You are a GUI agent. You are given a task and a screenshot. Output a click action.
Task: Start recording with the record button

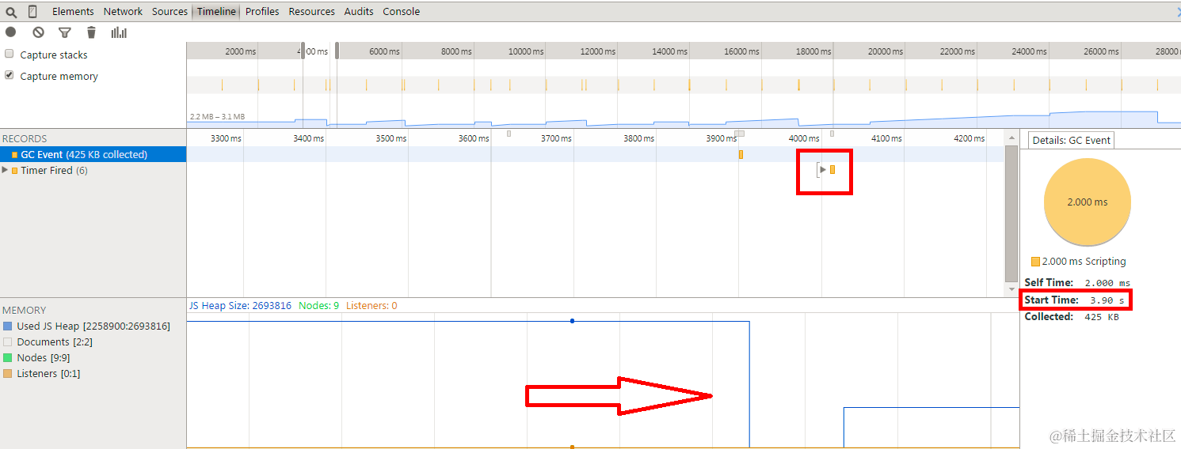(x=11, y=32)
